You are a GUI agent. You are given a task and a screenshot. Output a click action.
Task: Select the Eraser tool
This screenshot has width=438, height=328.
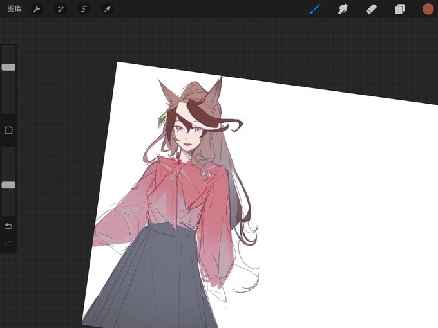[x=371, y=9]
